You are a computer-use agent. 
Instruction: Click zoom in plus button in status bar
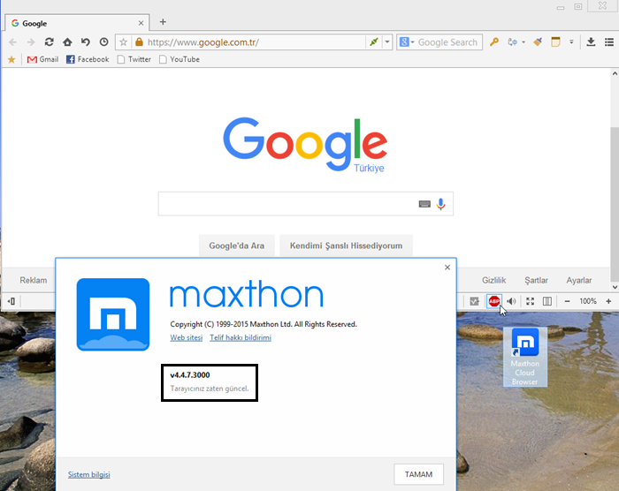(x=608, y=302)
